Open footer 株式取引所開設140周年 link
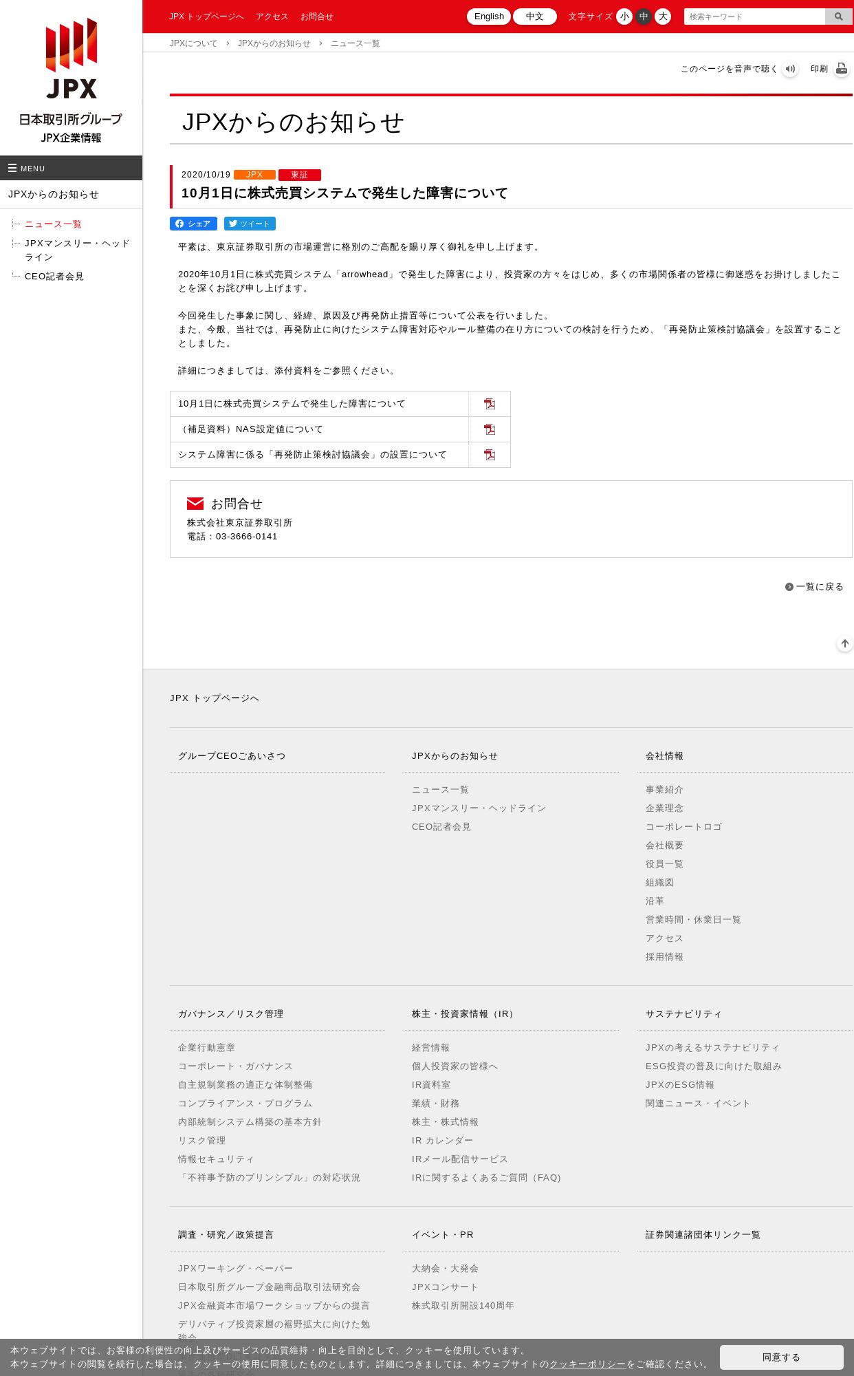 [463, 1306]
